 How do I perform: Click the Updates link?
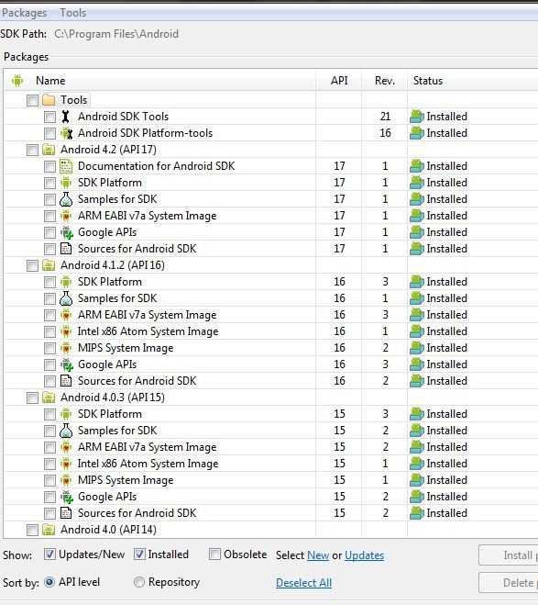(x=364, y=555)
